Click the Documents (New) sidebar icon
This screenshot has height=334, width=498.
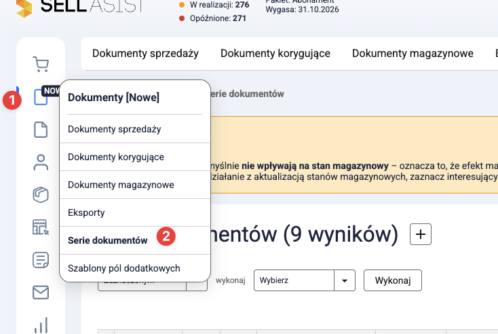click(41, 97)
